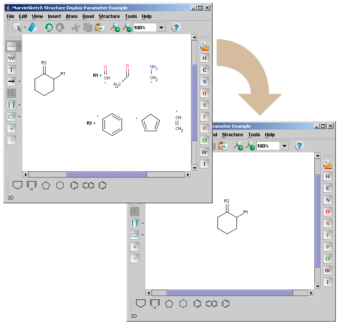339x324 pixels.
Task: Zoom in using the magnifier plus icon
Action: (116, 27)
